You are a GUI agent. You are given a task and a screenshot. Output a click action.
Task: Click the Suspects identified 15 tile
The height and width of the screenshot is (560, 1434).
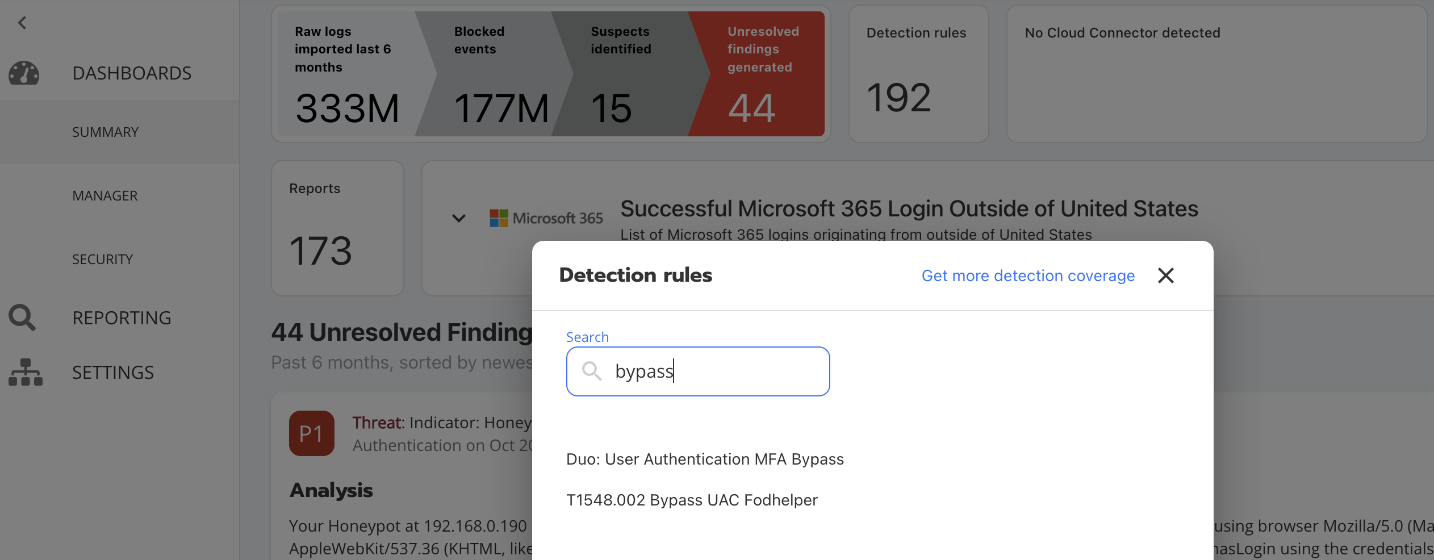tap(625, 74)
